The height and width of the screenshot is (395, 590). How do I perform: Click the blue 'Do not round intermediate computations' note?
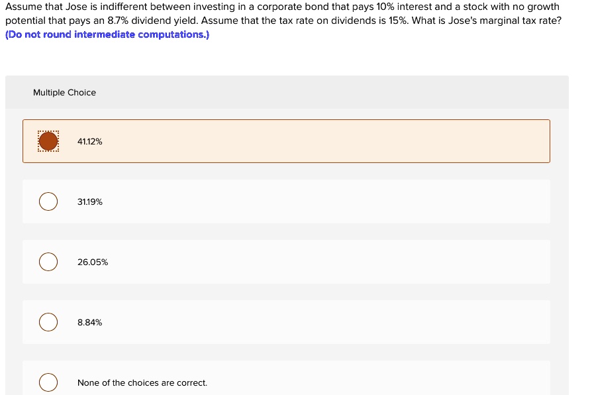point(107,34)
